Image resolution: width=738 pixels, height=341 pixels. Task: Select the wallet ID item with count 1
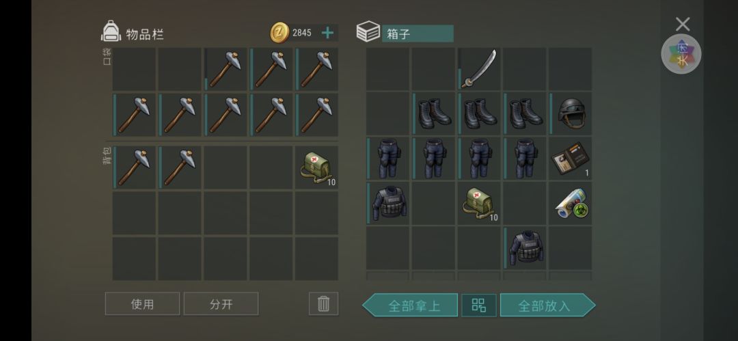point(570,159)
